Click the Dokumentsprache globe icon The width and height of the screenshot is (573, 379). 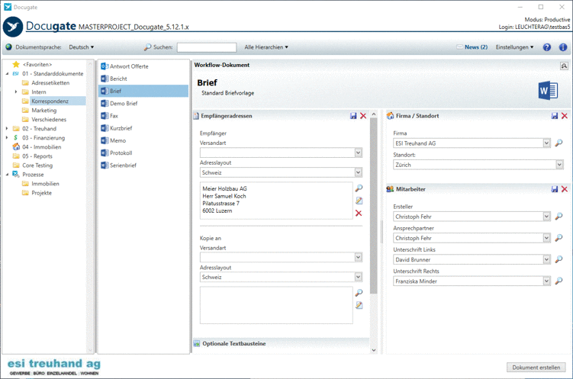(8, 47)
